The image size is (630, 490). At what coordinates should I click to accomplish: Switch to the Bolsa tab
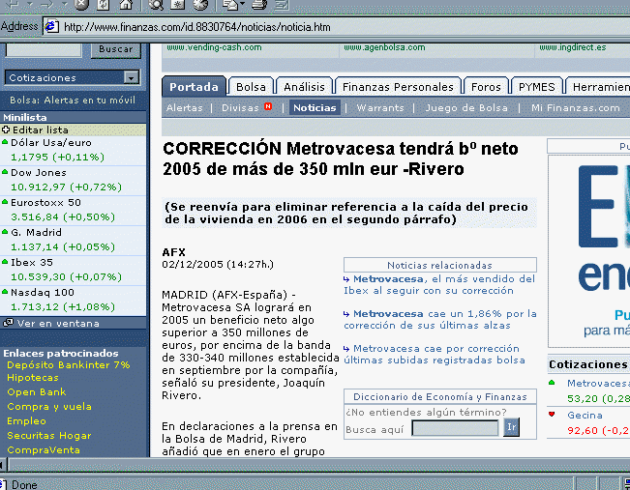click(x=251, y=87)
